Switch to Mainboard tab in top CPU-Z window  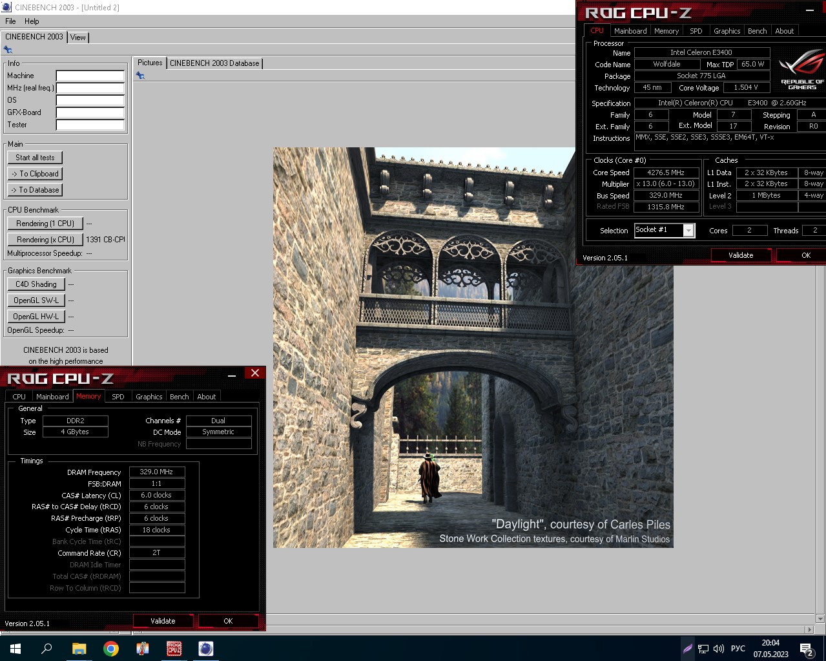(x=630, y=31)
